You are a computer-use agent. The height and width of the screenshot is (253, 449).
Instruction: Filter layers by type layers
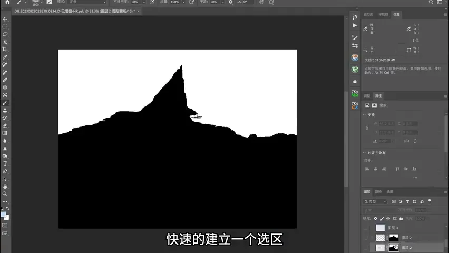click(407, 202)
